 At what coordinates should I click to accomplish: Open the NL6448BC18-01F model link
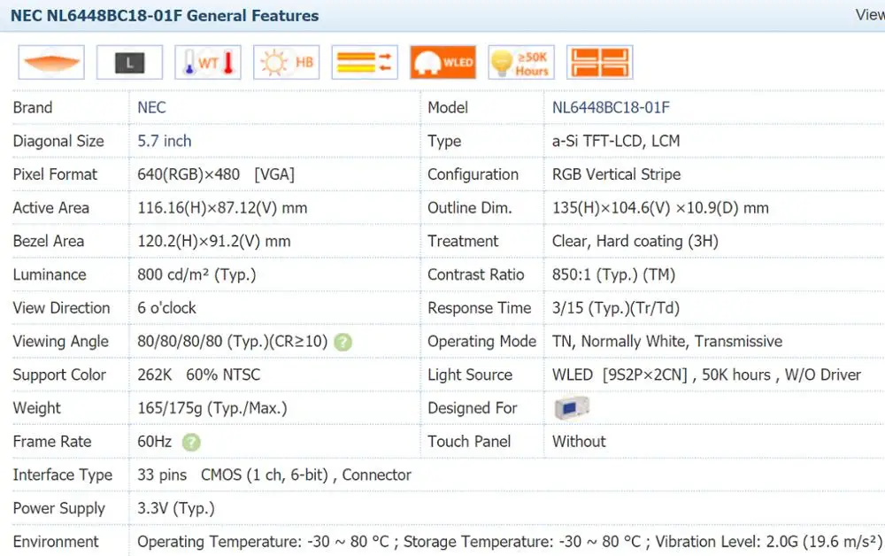pyautogui.click(x=611, y=108)
